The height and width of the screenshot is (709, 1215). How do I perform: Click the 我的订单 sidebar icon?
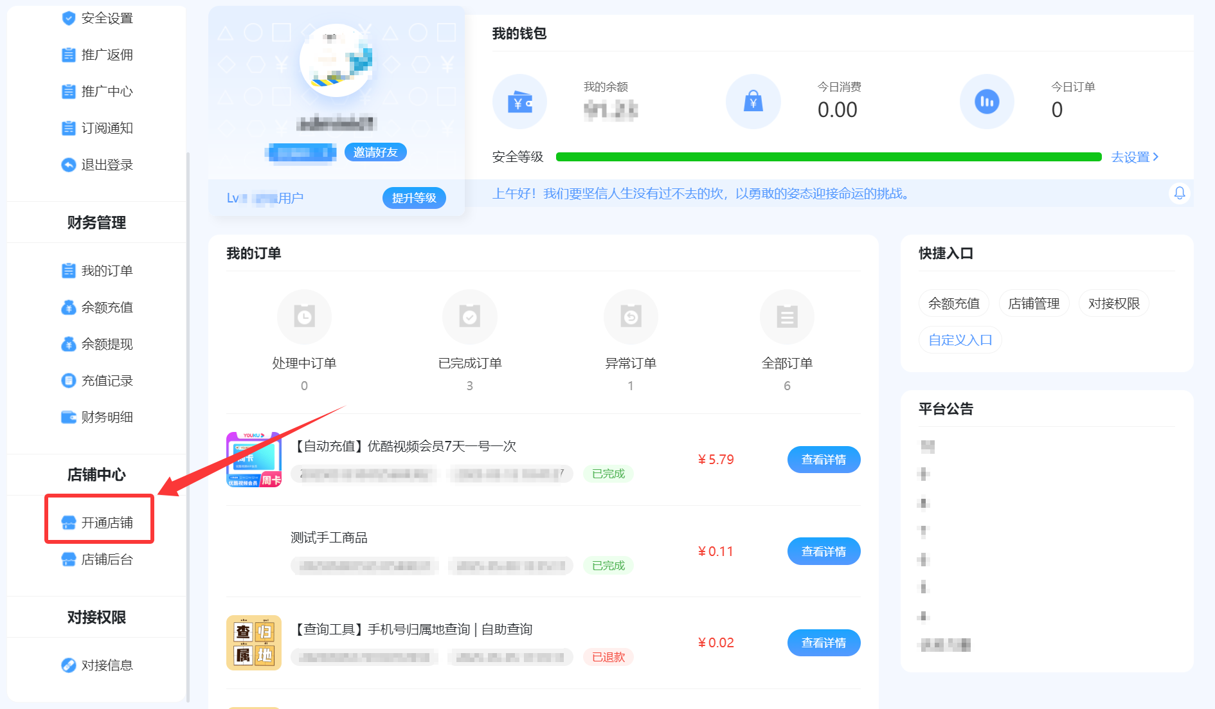tap(69, 271)
